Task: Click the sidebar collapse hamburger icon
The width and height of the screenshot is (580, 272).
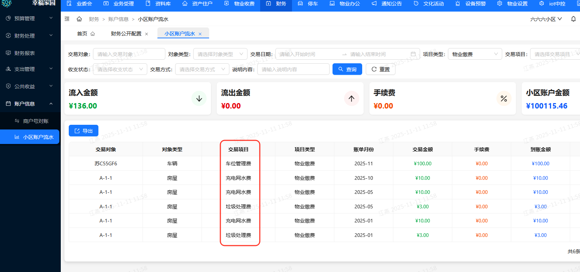Action: pyautogui.click(x=67, y=19)
